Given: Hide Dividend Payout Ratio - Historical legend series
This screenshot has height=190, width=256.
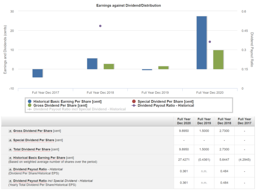Looking at the screenshot, I should 165,106.
